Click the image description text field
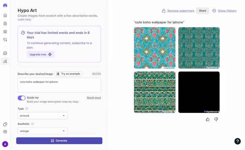This screenshot has height=150, width=245. click(x=59, y=85)
